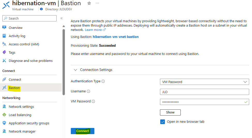Click the external link icon beside Learn more
Screen dimensions: 252x138
[x=104, y=30]
